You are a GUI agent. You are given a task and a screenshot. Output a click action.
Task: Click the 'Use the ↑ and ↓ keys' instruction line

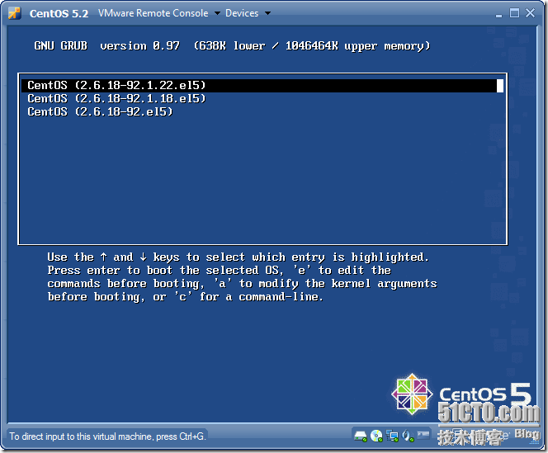pyautogui.click(x=238, y=257)
